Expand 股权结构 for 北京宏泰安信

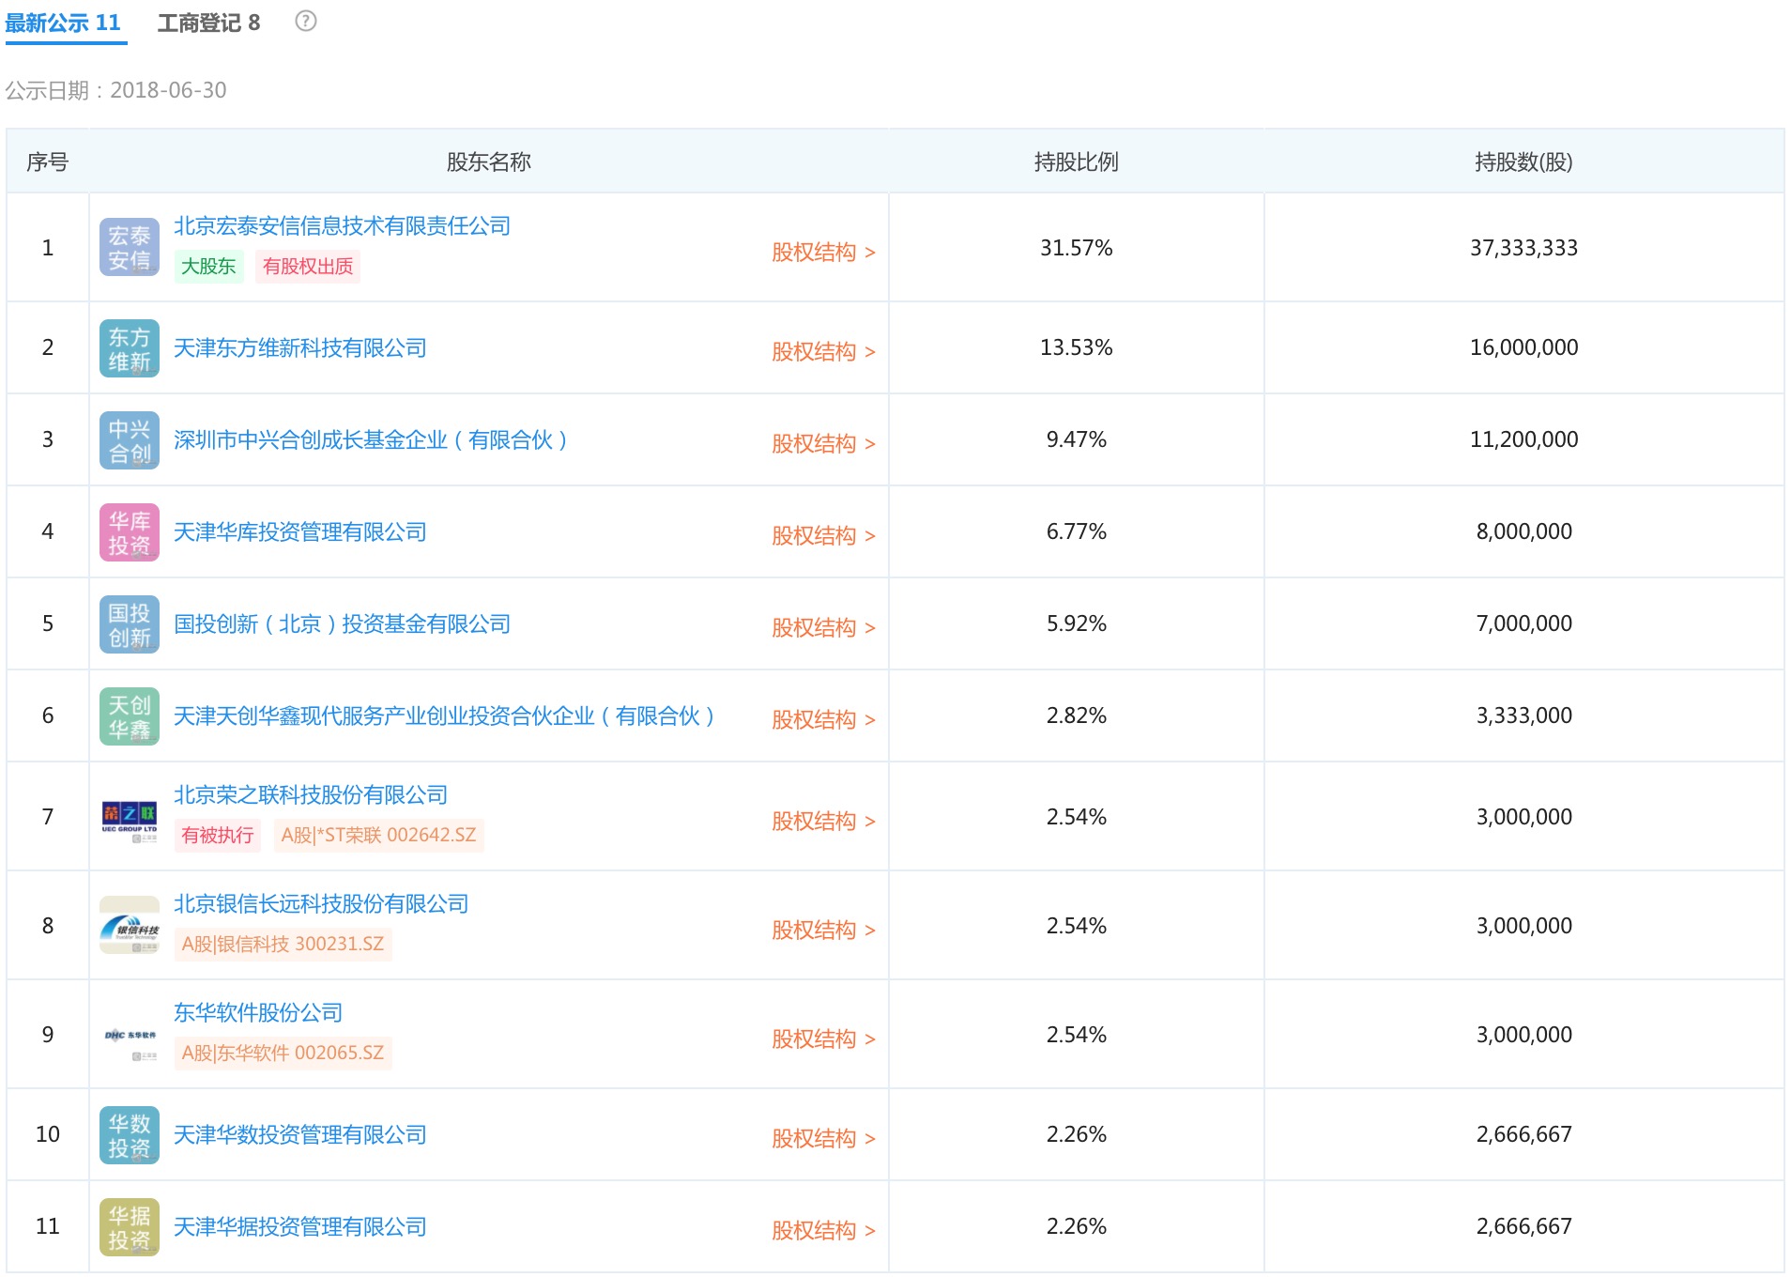[x=822, y=253]
